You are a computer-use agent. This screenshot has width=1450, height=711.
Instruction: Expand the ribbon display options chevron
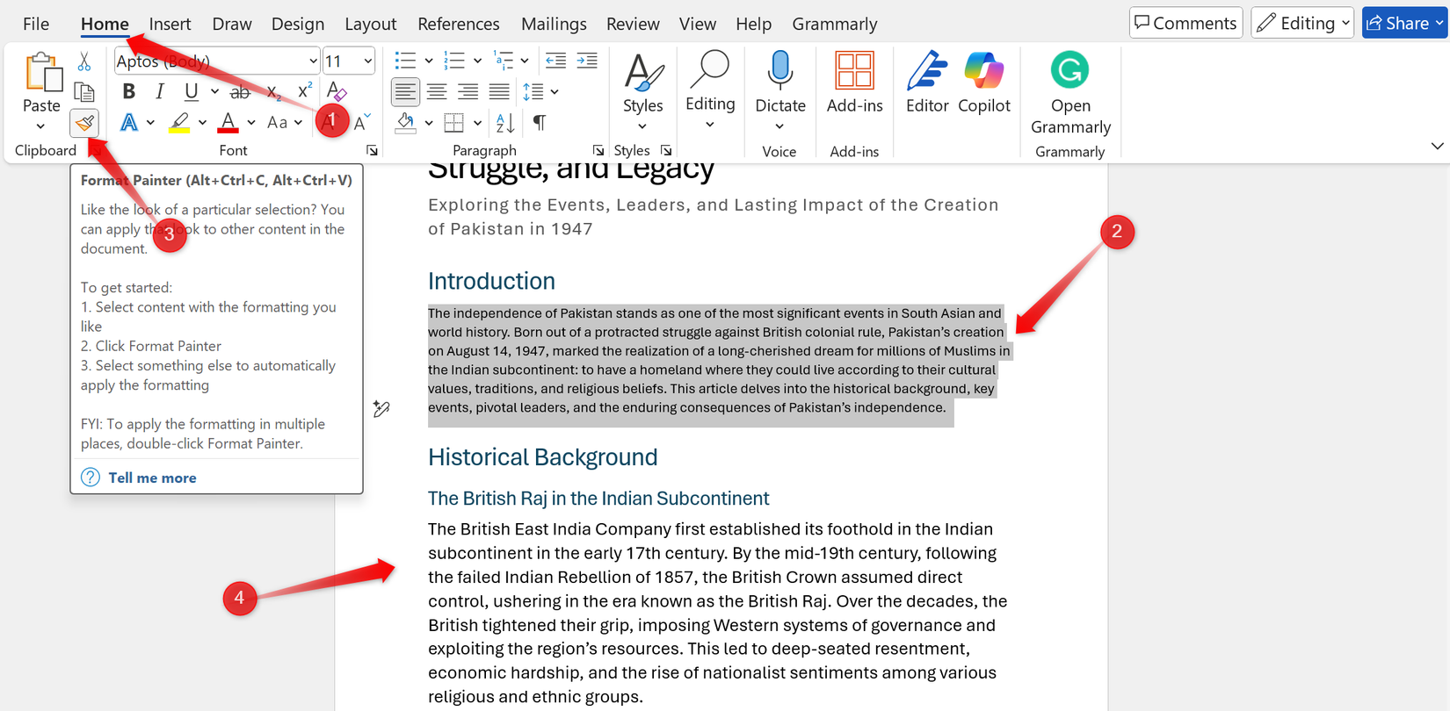pyautogui.click(x=1437, y=146)
